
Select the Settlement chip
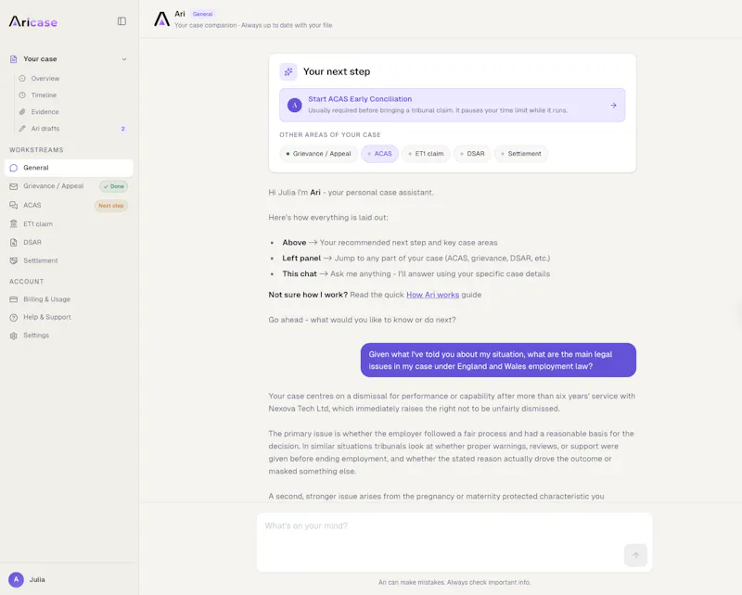click(x=521, y=154)
